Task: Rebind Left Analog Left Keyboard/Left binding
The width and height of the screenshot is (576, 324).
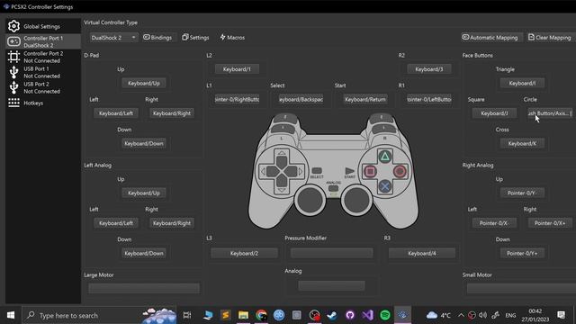Action: click(116, 223)
